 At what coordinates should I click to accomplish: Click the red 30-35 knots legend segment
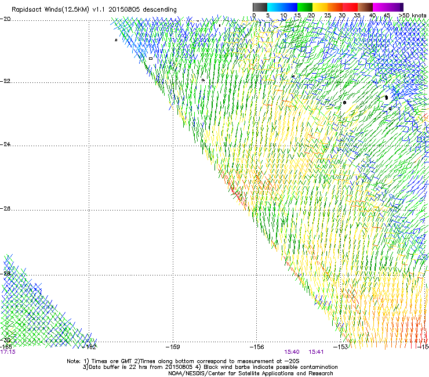pyautogui.click(x=350, y=7)
